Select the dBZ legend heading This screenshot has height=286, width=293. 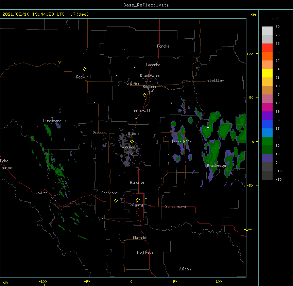275,18
